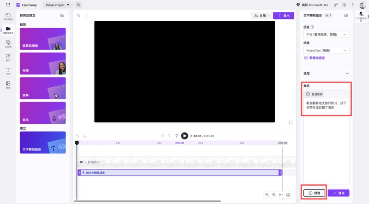Viewport: 369px width, 204px height.
Task: Collapse the 錄製並建立 side panel
Action: tap(62, 15)
